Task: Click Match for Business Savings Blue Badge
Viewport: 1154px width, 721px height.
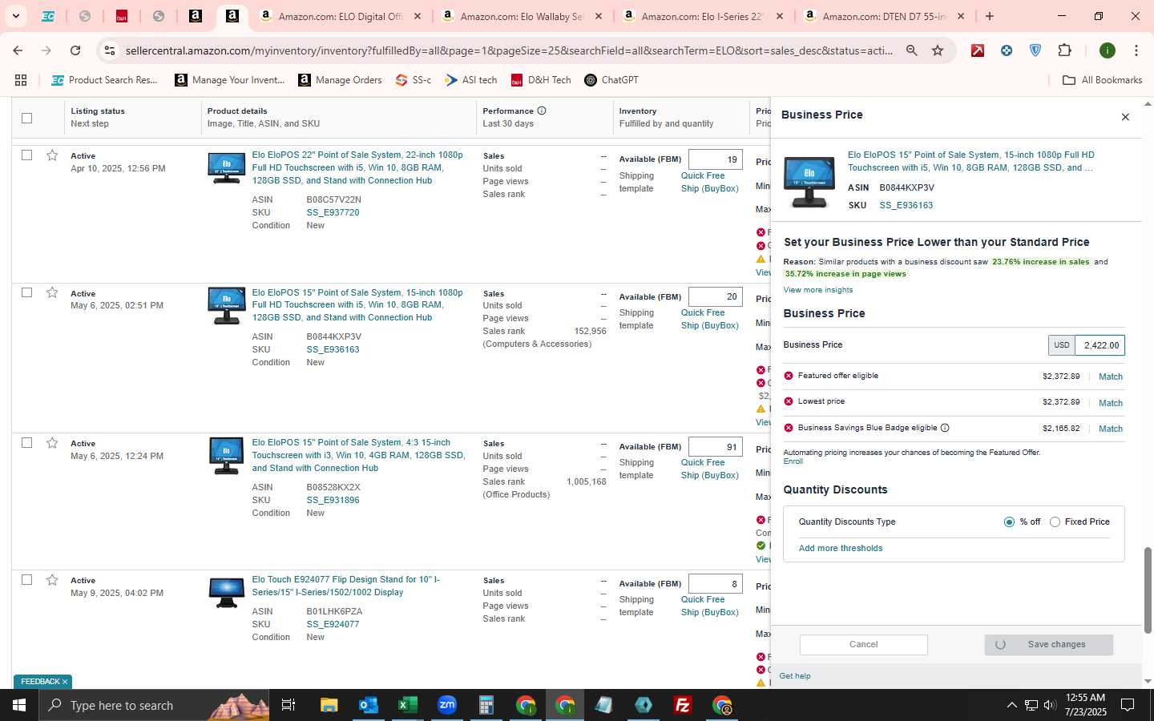Action: [1110, 429]
